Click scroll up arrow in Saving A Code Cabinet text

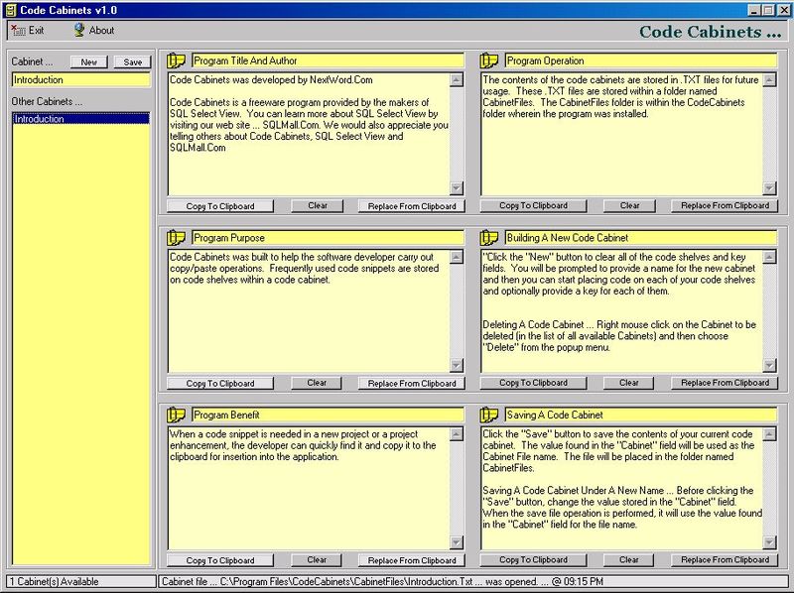(769, 434)
